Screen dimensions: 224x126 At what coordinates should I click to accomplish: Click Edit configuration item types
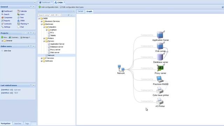pos(71,7)
